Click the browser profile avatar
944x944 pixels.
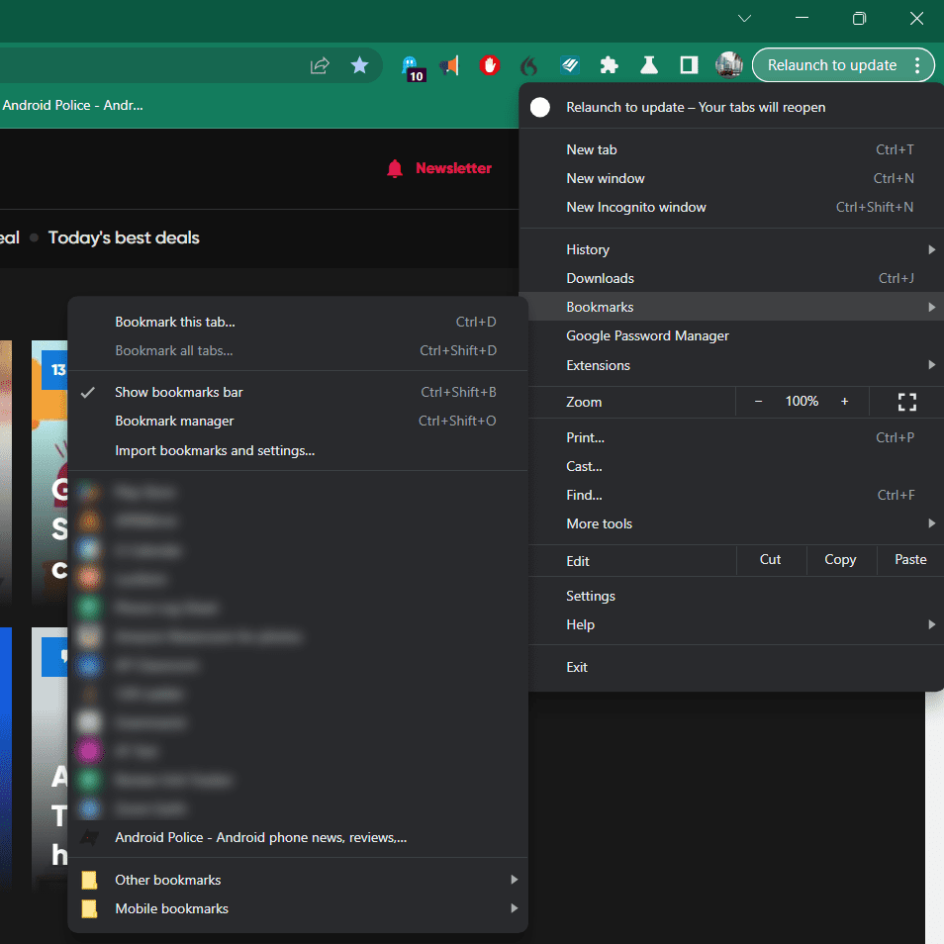click(728, 64)
